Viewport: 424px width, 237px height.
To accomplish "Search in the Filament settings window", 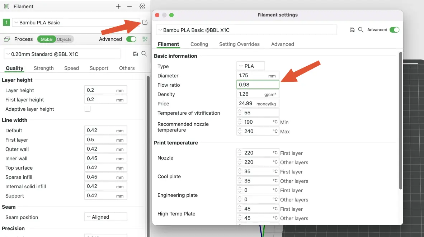I will coord(361,30).
